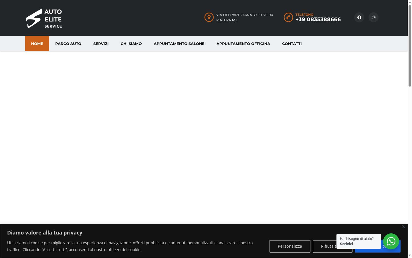Screen dimensions: 412x258
Task: Click the orange 'TELEFONO' label
Action: (304, 15)
